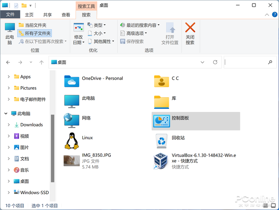Image resolution: width=279 pixels, height=210 pixels.
Task: Open the 修改日期 calendar dropdown
Action: (79, 33)
